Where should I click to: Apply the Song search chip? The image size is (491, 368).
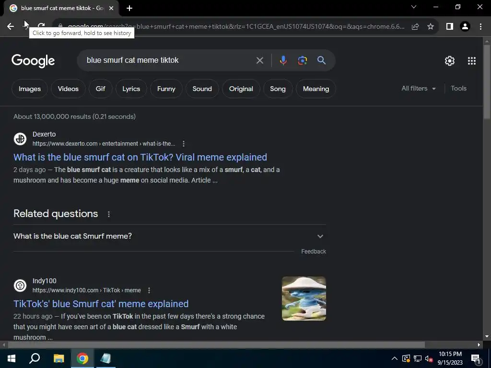tap(278, 89)
